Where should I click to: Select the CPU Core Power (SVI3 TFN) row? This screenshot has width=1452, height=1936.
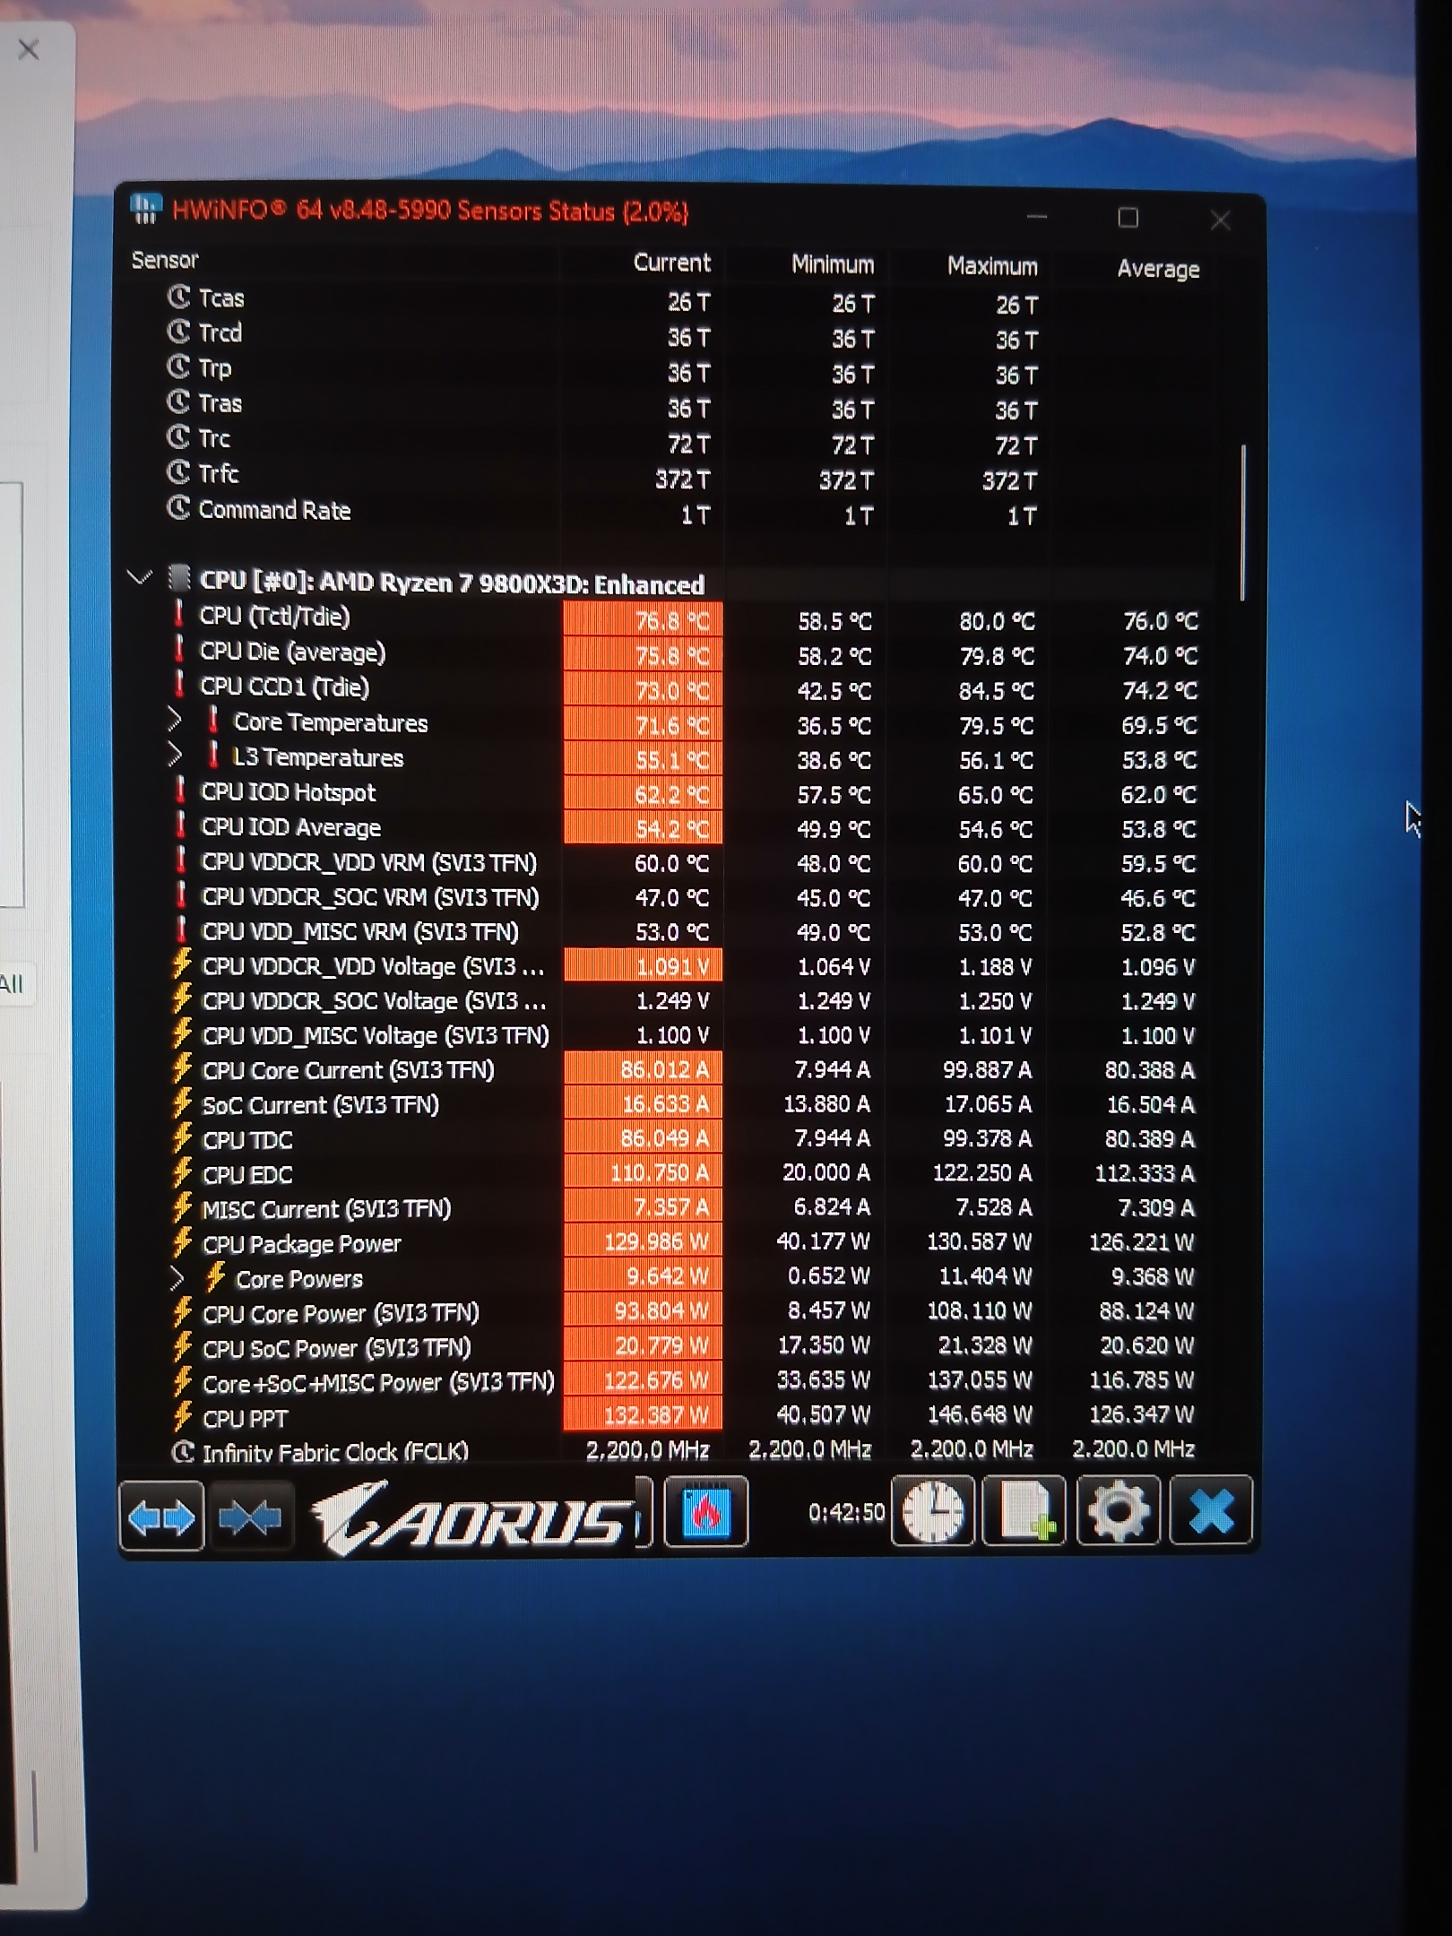pyautogui.click(x=686, y=1312)
